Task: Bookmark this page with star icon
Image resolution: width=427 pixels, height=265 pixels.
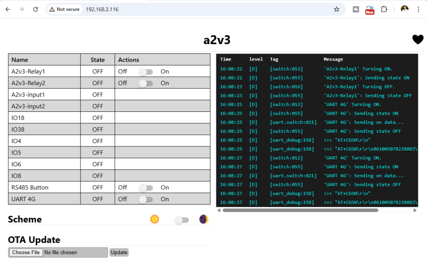Action: [x=337, y=9]
